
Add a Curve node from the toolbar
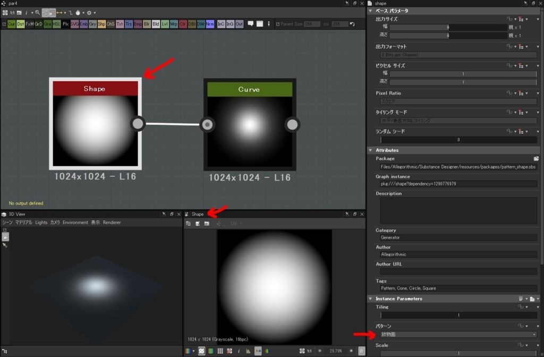click(12, 24)
